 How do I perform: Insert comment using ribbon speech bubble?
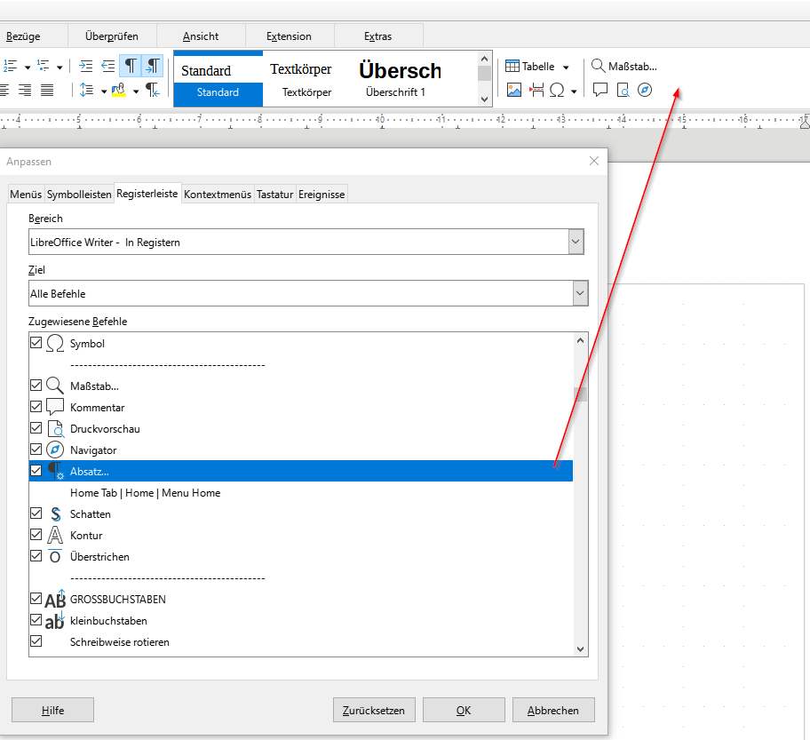click(x=600, y=91)
